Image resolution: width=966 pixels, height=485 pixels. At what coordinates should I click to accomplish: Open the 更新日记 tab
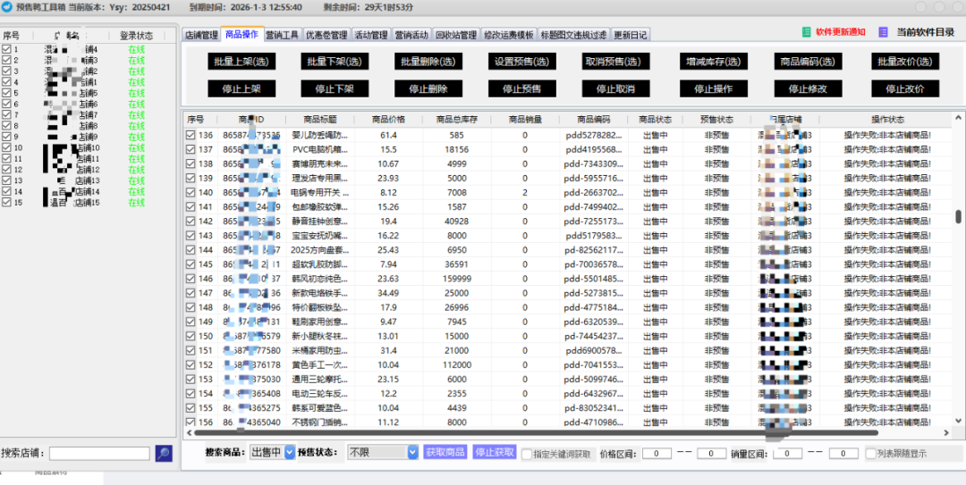coord(631,35)
